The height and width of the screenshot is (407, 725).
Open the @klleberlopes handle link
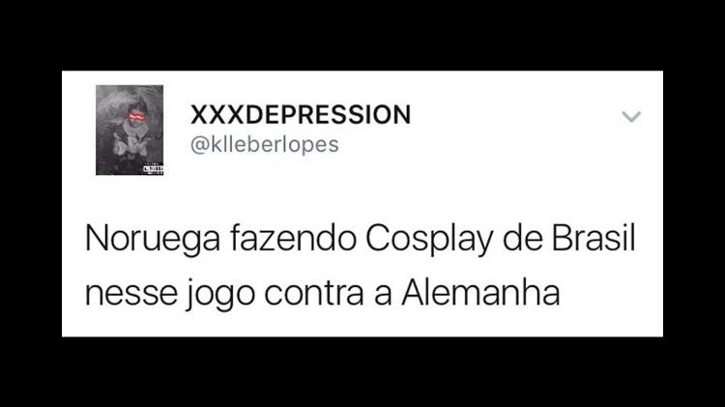tap(265, 144)
